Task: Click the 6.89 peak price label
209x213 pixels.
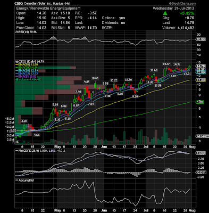Action: (x=55, y=104)
